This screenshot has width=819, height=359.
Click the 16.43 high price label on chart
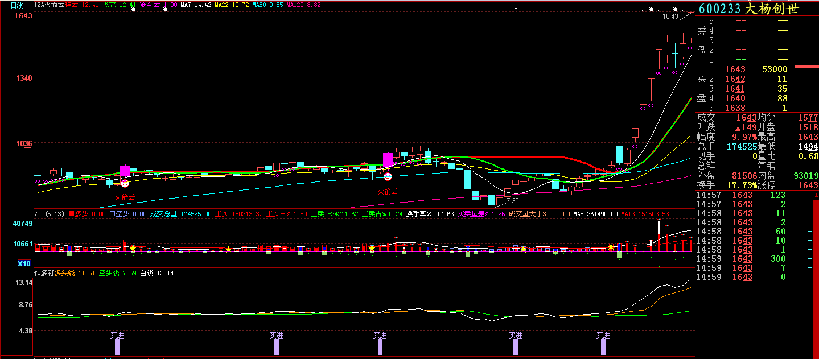pyautogui.click(x=670, y=16)
